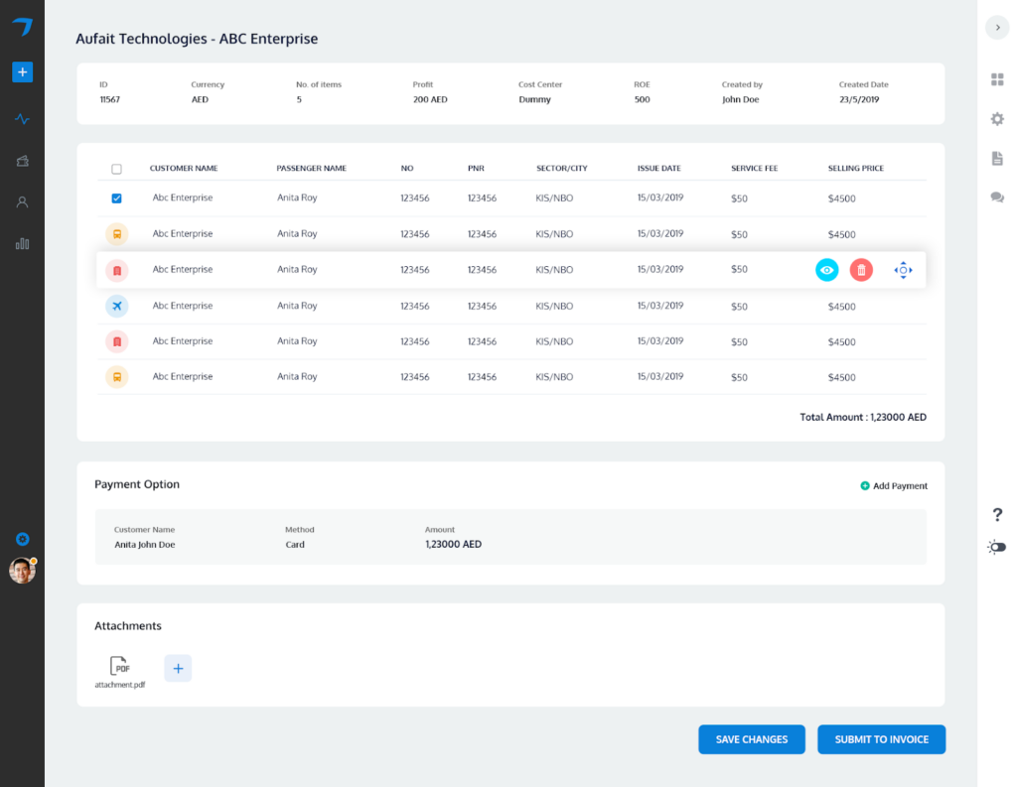The image size is (1017, 787).
Task: Click Add Payment in the Payment Option section
Action: click(893, 486)
